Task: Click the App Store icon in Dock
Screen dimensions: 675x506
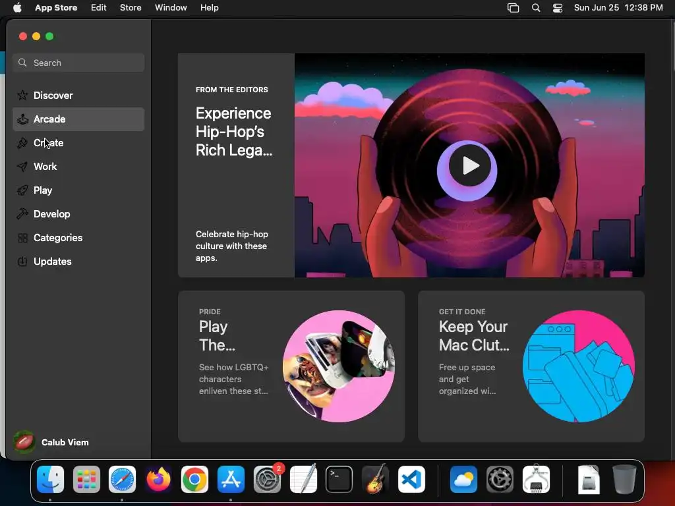Action: tap(231, 479)
